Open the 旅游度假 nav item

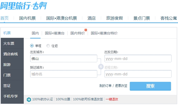[x=115, y=18]
